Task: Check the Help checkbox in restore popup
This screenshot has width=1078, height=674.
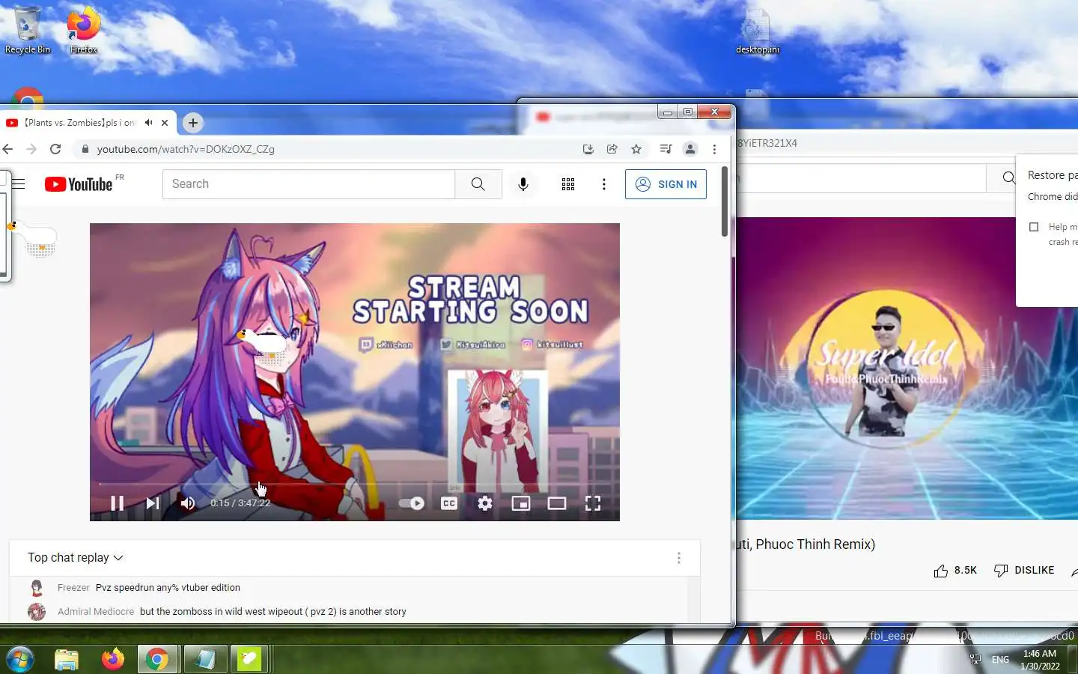Action: click(1034, 227)
